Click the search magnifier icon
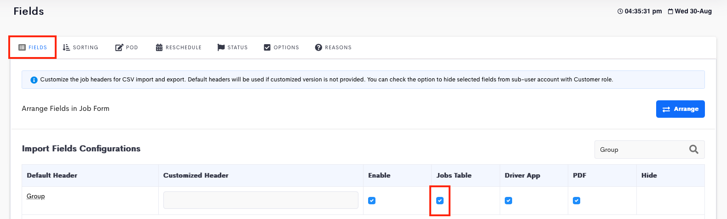 694,150
